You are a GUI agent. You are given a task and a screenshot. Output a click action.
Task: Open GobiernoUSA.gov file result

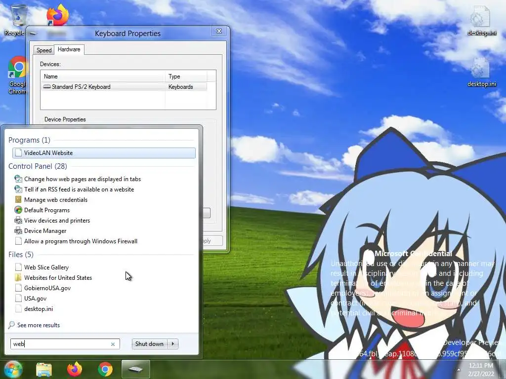click(47, 288)
